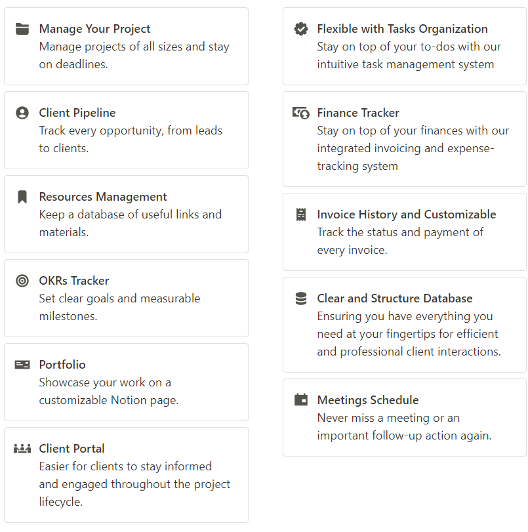Image resolution: width=528 pixels, height=532 pixels.
Task: Click the people icon for Client Portal
Action: [x=22, y=449]
